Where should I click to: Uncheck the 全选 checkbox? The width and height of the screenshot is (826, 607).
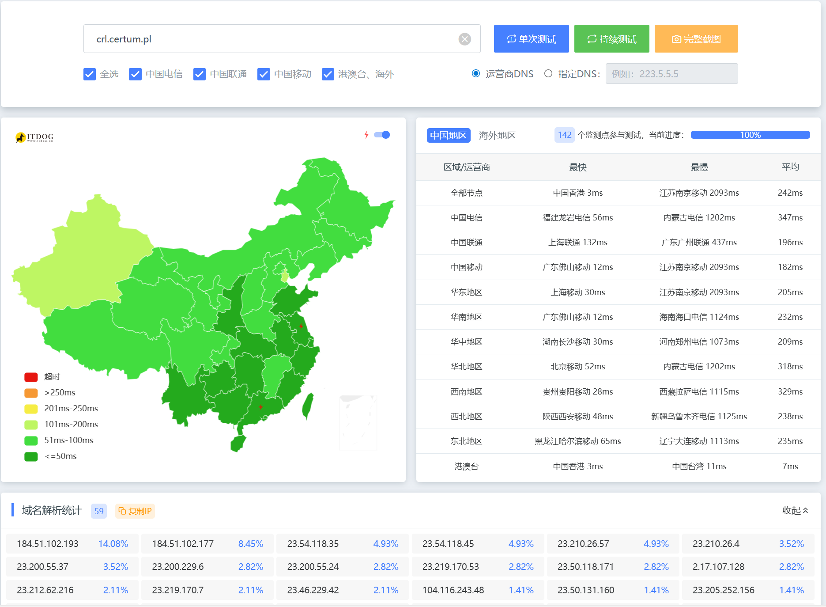pyautogui.click(x=90, y=74)
